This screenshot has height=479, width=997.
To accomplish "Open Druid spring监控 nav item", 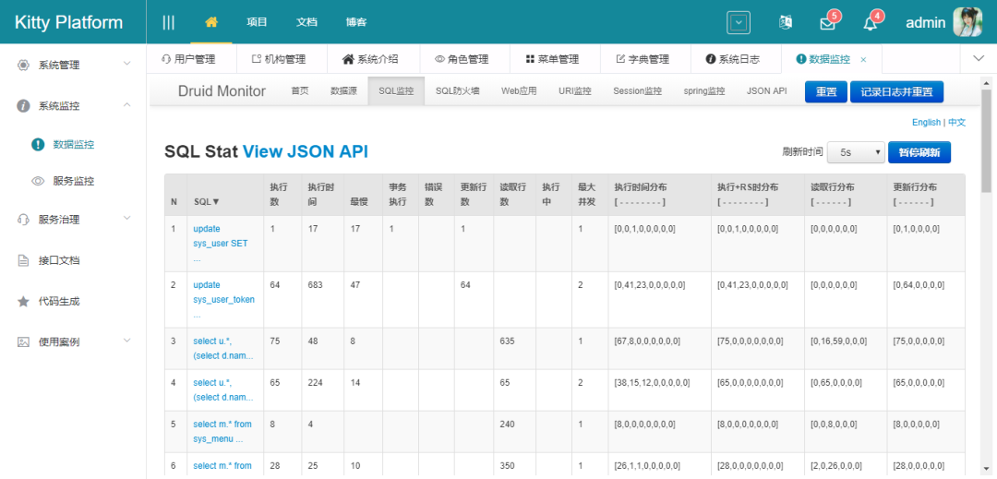I will (x=704, y=90).
